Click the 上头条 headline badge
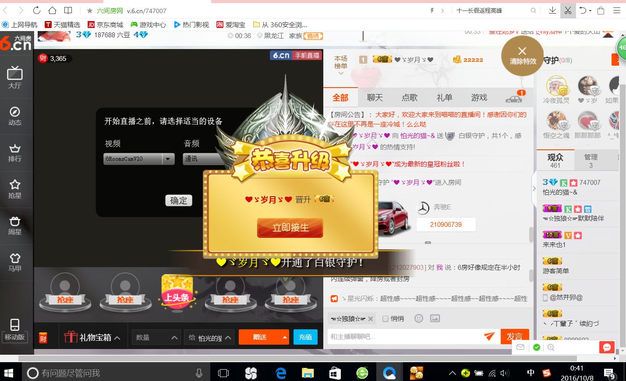This screenshot has width=626, height=381. pos(177,292)
